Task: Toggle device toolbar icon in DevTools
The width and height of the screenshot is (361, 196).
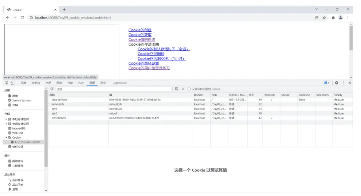Action: [x=12, y=83]
